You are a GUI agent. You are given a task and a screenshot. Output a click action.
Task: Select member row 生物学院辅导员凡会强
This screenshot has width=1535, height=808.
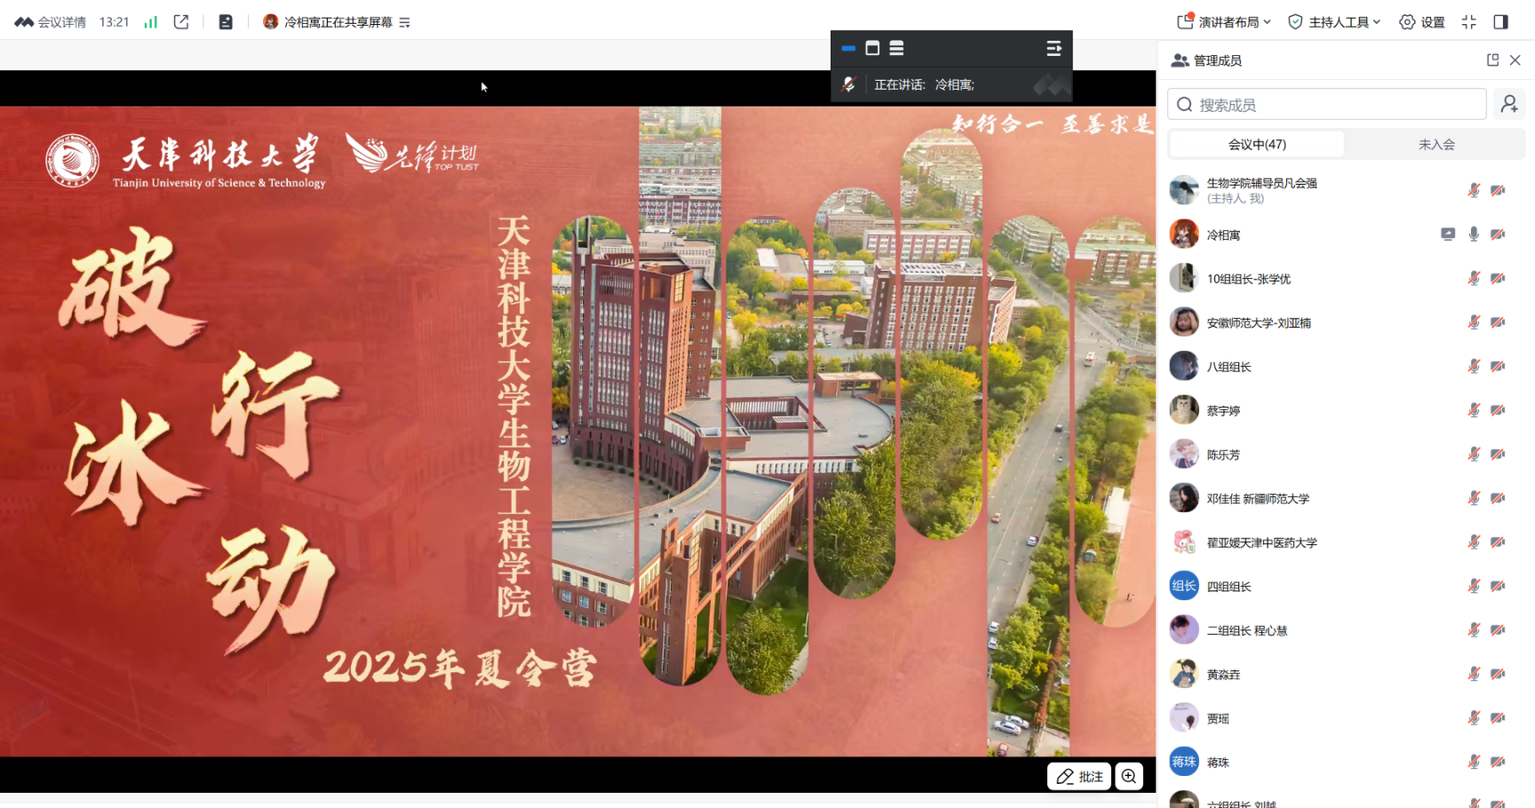pyautogui.click(x=1347, y=190)
